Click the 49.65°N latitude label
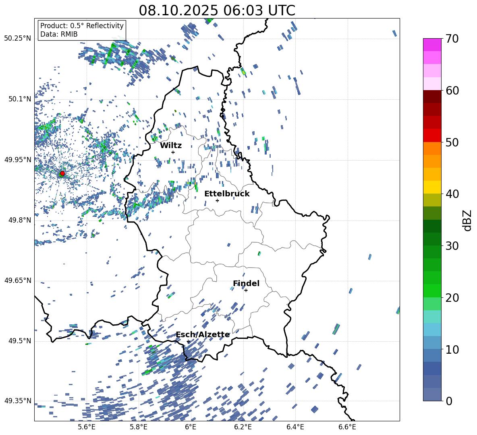477x435 pixels. coord(18,280)
